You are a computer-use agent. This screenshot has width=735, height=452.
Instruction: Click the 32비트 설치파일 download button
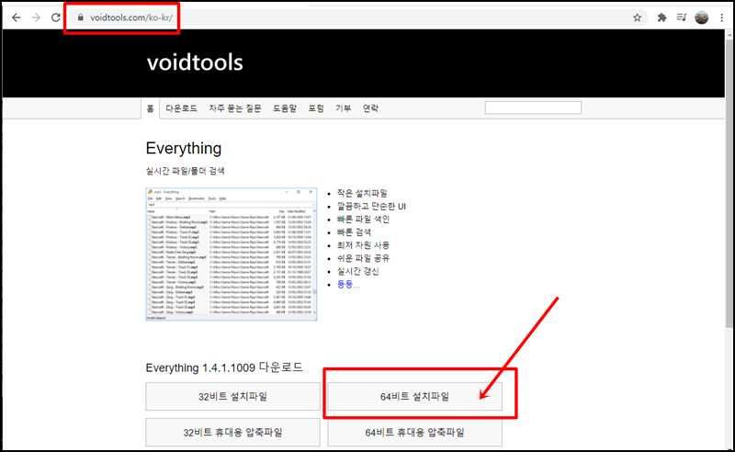pos(232,397)
